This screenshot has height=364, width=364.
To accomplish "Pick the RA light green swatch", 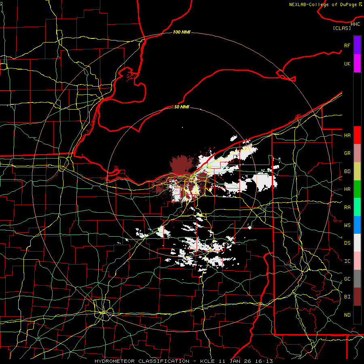I will click(x=357, y=207).
